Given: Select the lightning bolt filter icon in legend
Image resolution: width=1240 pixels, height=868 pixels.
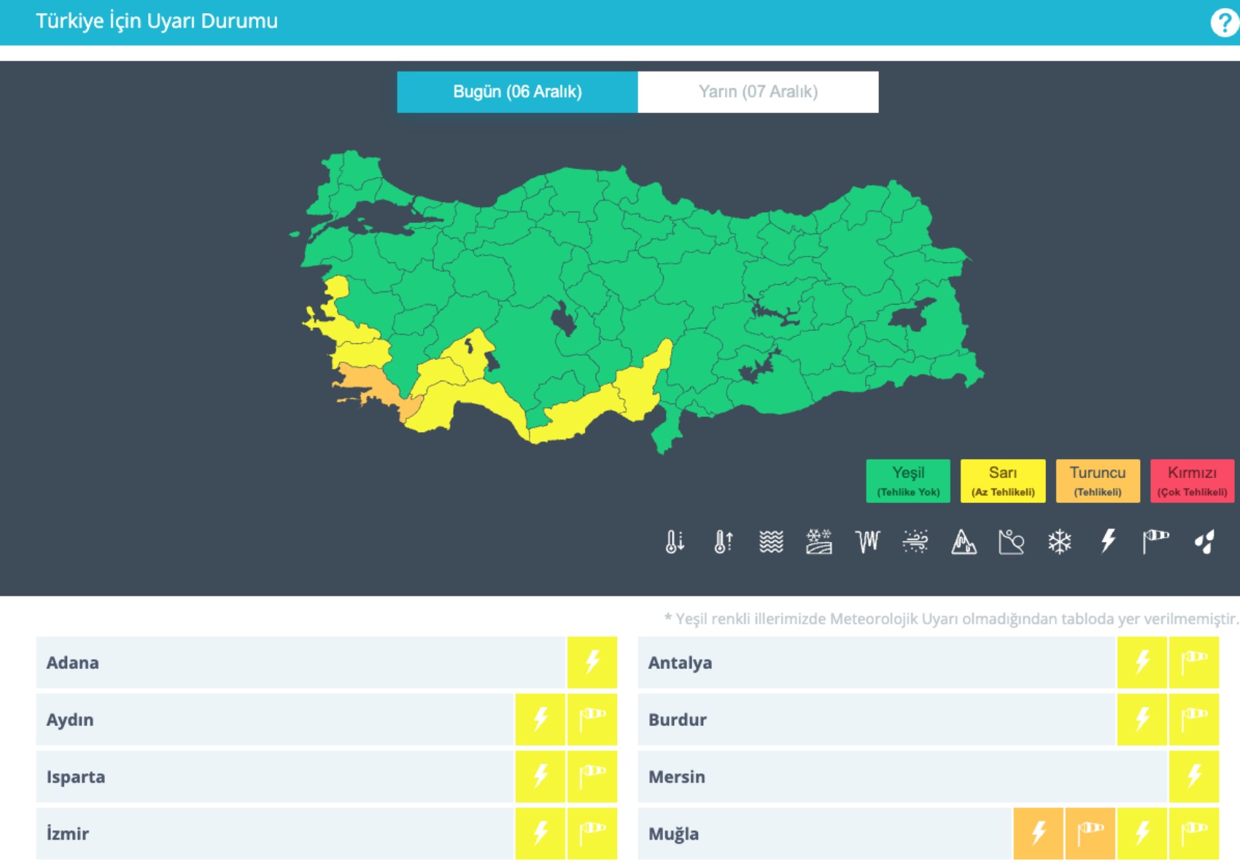Looking at the screenshot, I should tap(1108, 541).
